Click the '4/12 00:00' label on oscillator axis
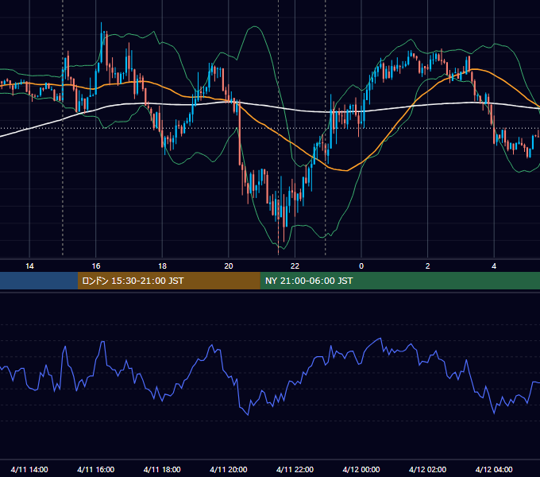The image size is (540, 477). pos(361,469)
